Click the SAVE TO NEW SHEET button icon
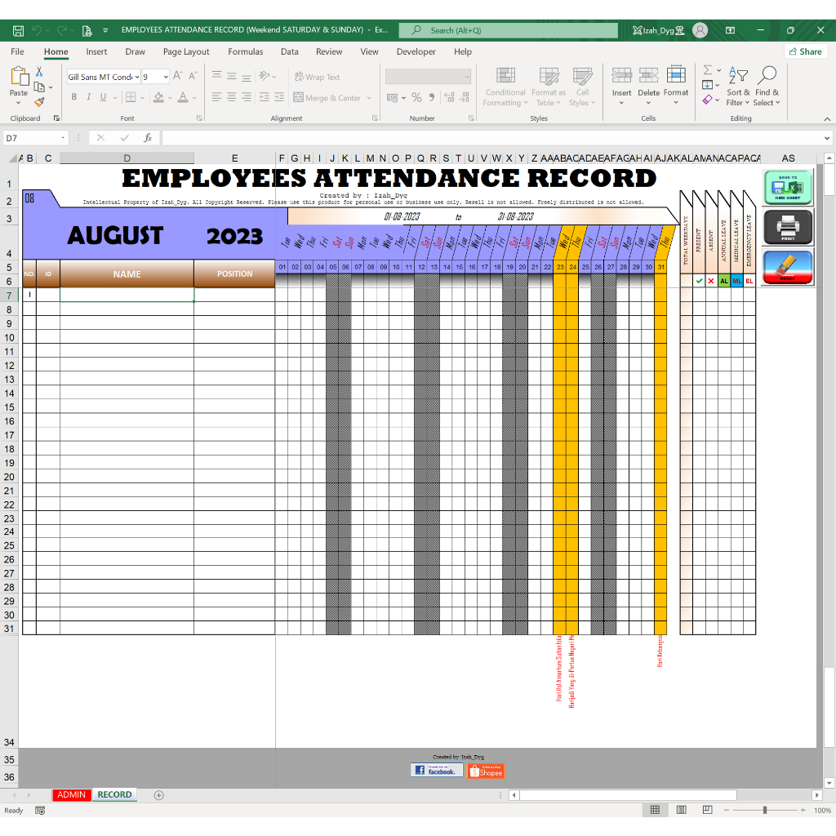 pyautogui.click(x=786, y=186)
